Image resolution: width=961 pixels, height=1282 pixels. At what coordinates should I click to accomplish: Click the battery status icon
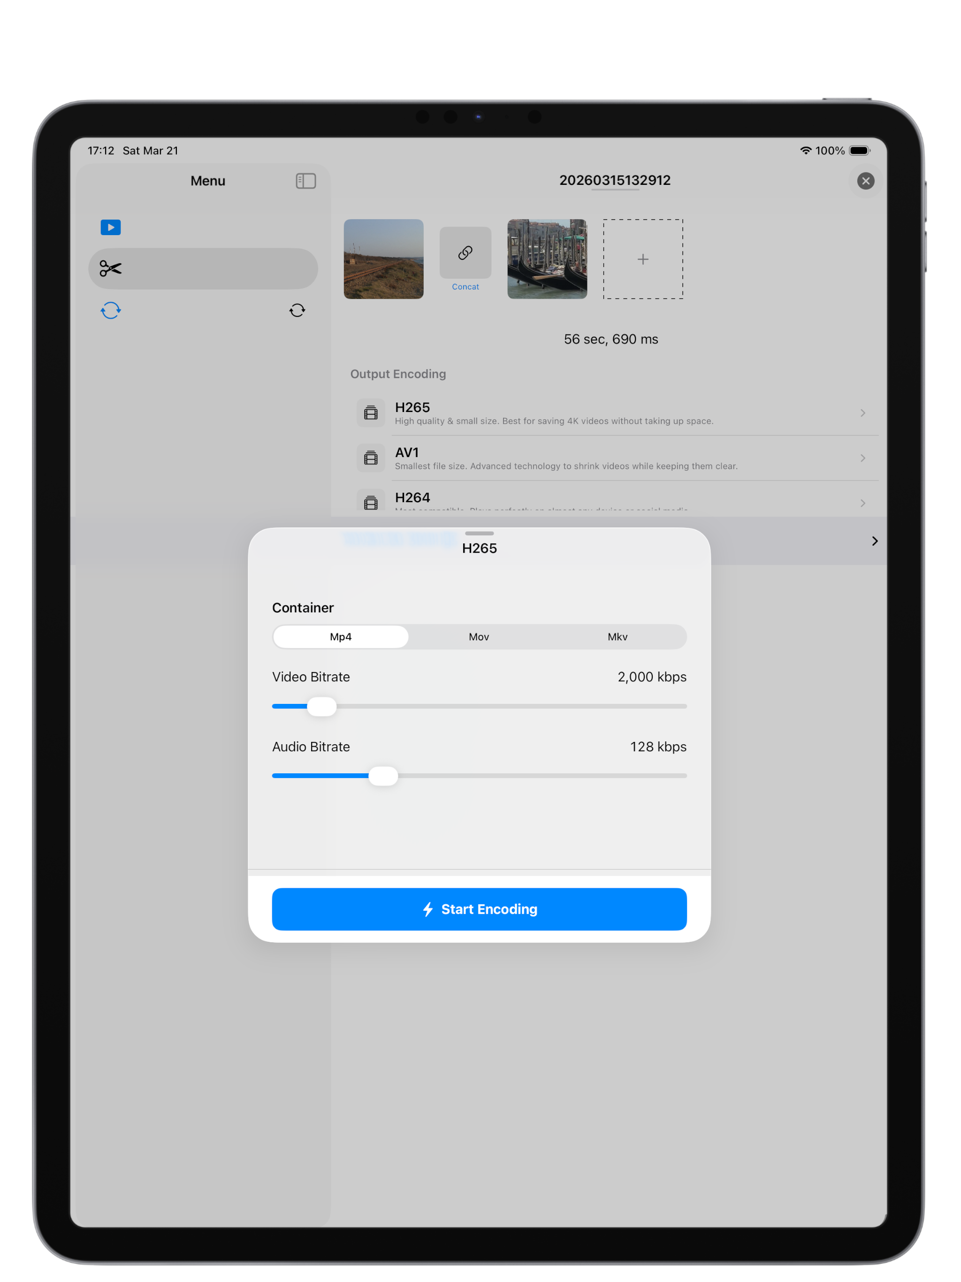[x=860, y=151]
